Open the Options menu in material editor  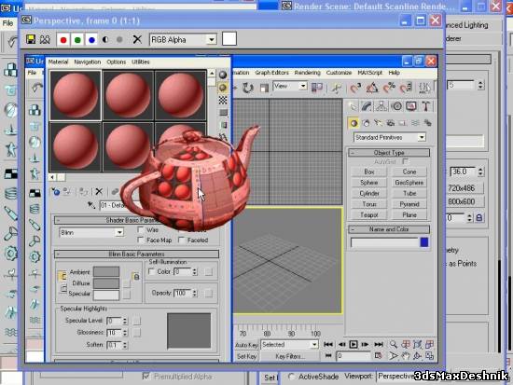pos(117,62)
